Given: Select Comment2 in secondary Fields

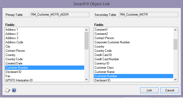Looking at the screenshot, I should (x=134, y=34).
